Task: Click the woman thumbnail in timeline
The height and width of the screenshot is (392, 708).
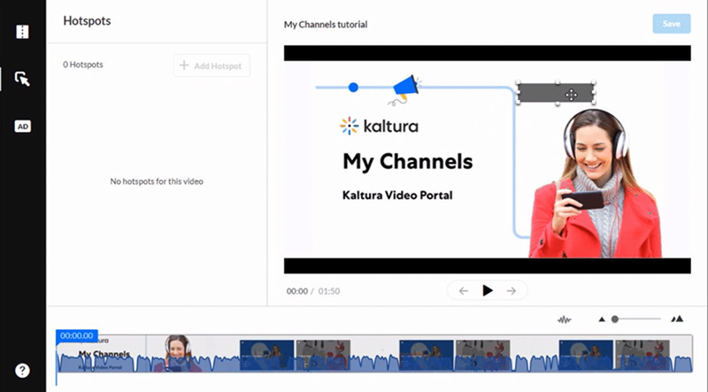Action: 178,352
